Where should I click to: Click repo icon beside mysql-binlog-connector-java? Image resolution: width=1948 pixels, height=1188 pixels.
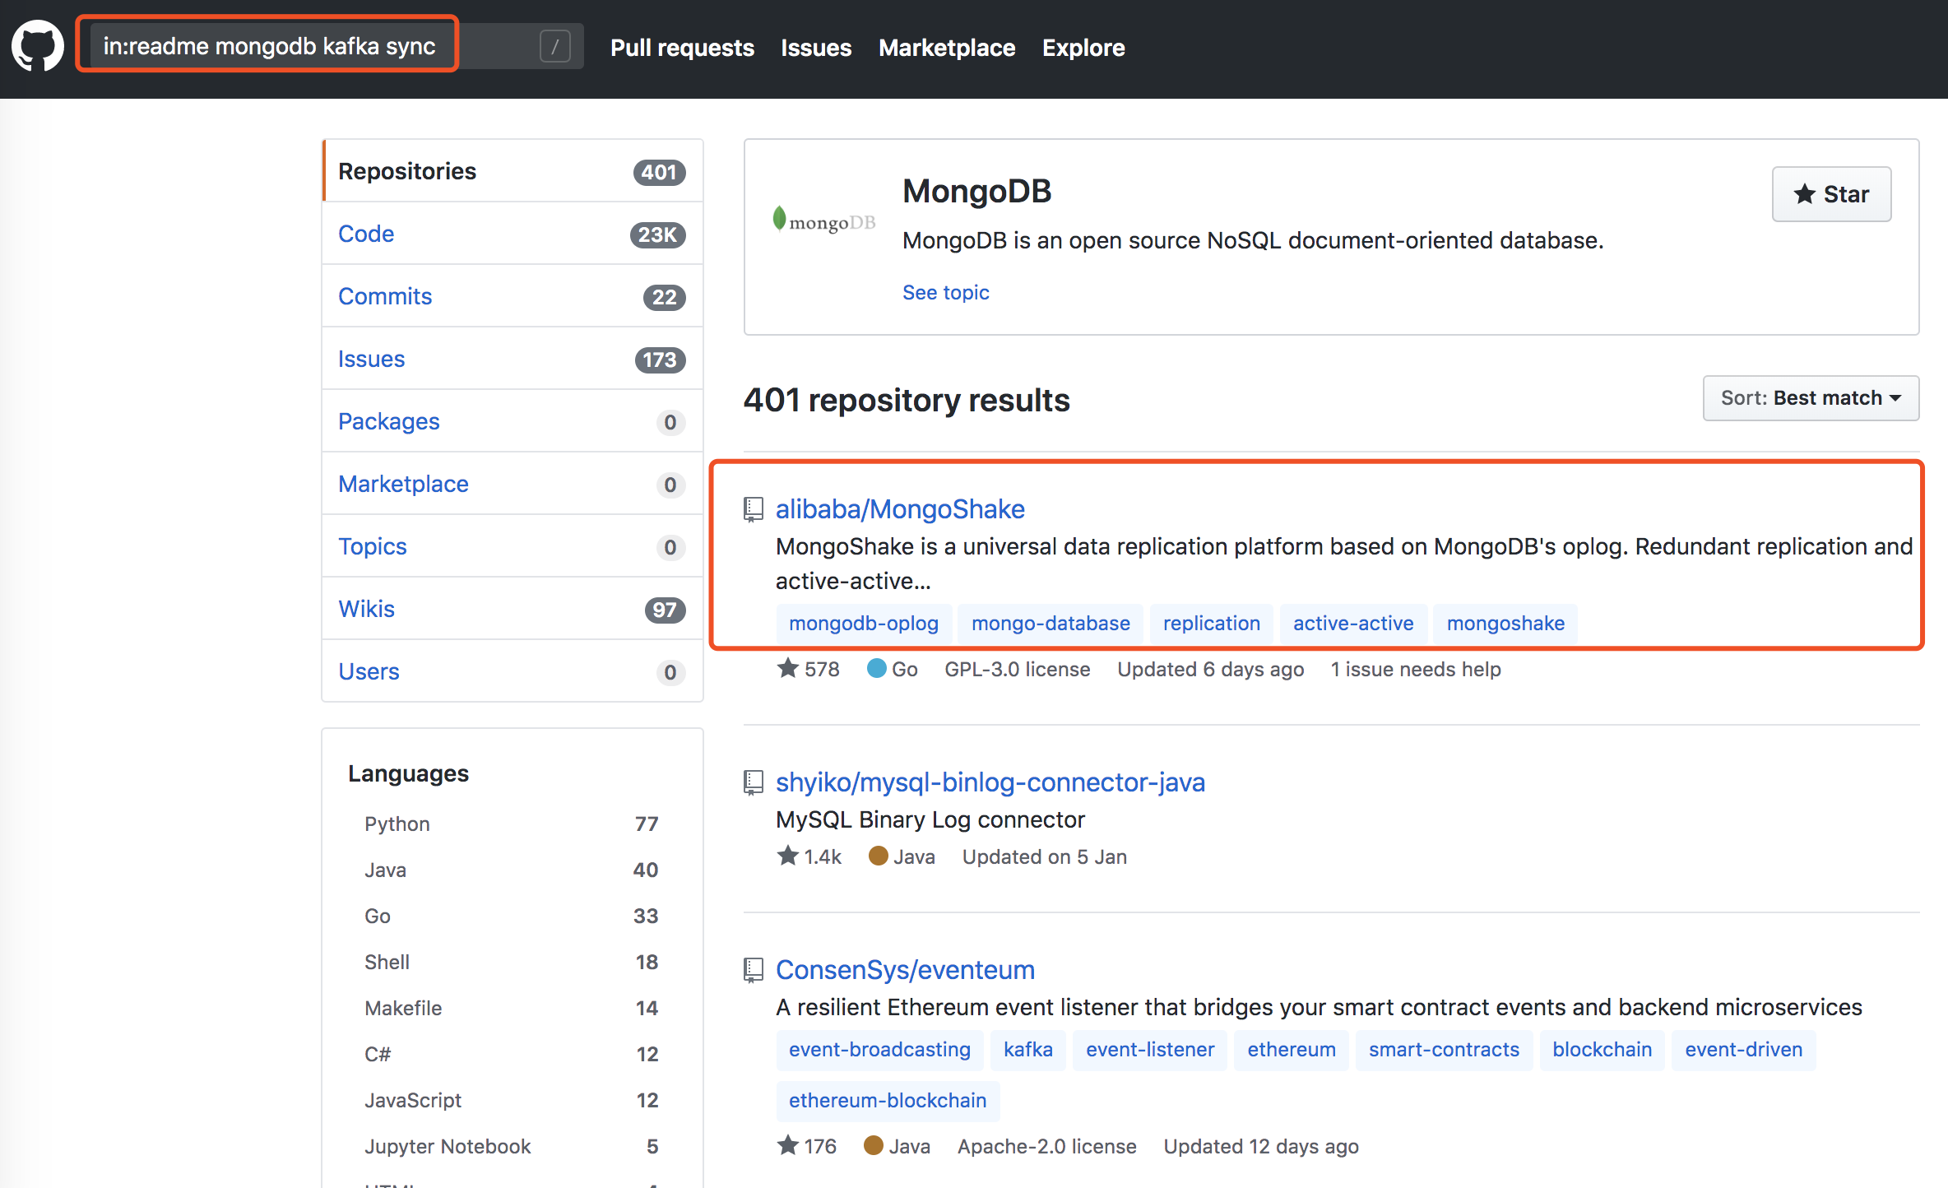click(x=754, y=782)
